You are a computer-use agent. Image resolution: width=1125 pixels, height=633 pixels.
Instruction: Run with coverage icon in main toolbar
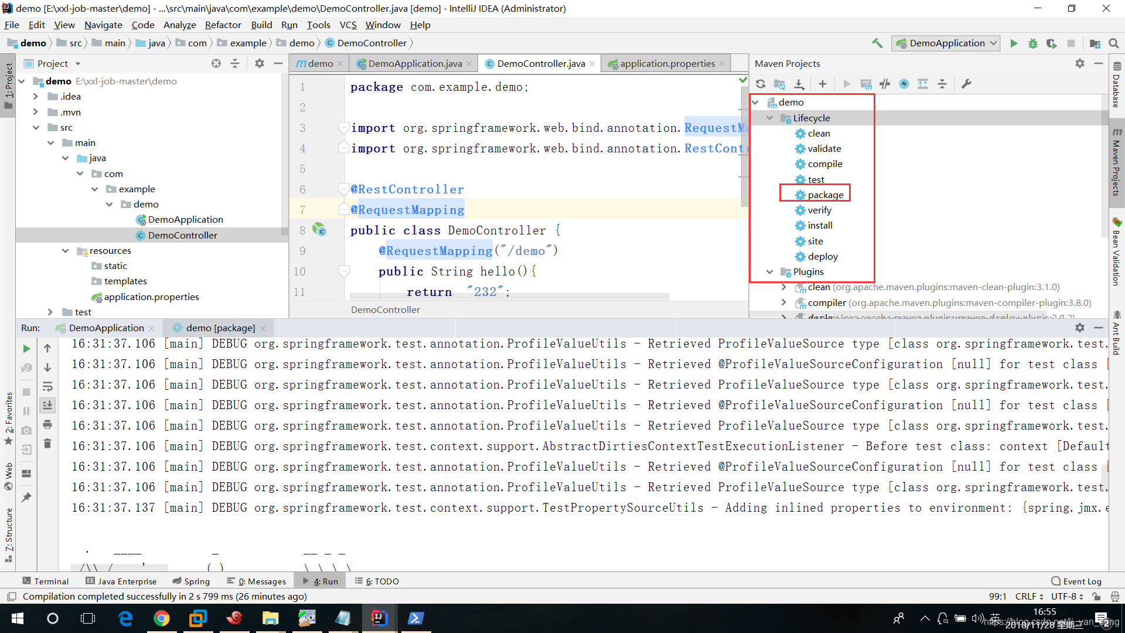(1052, 43)
